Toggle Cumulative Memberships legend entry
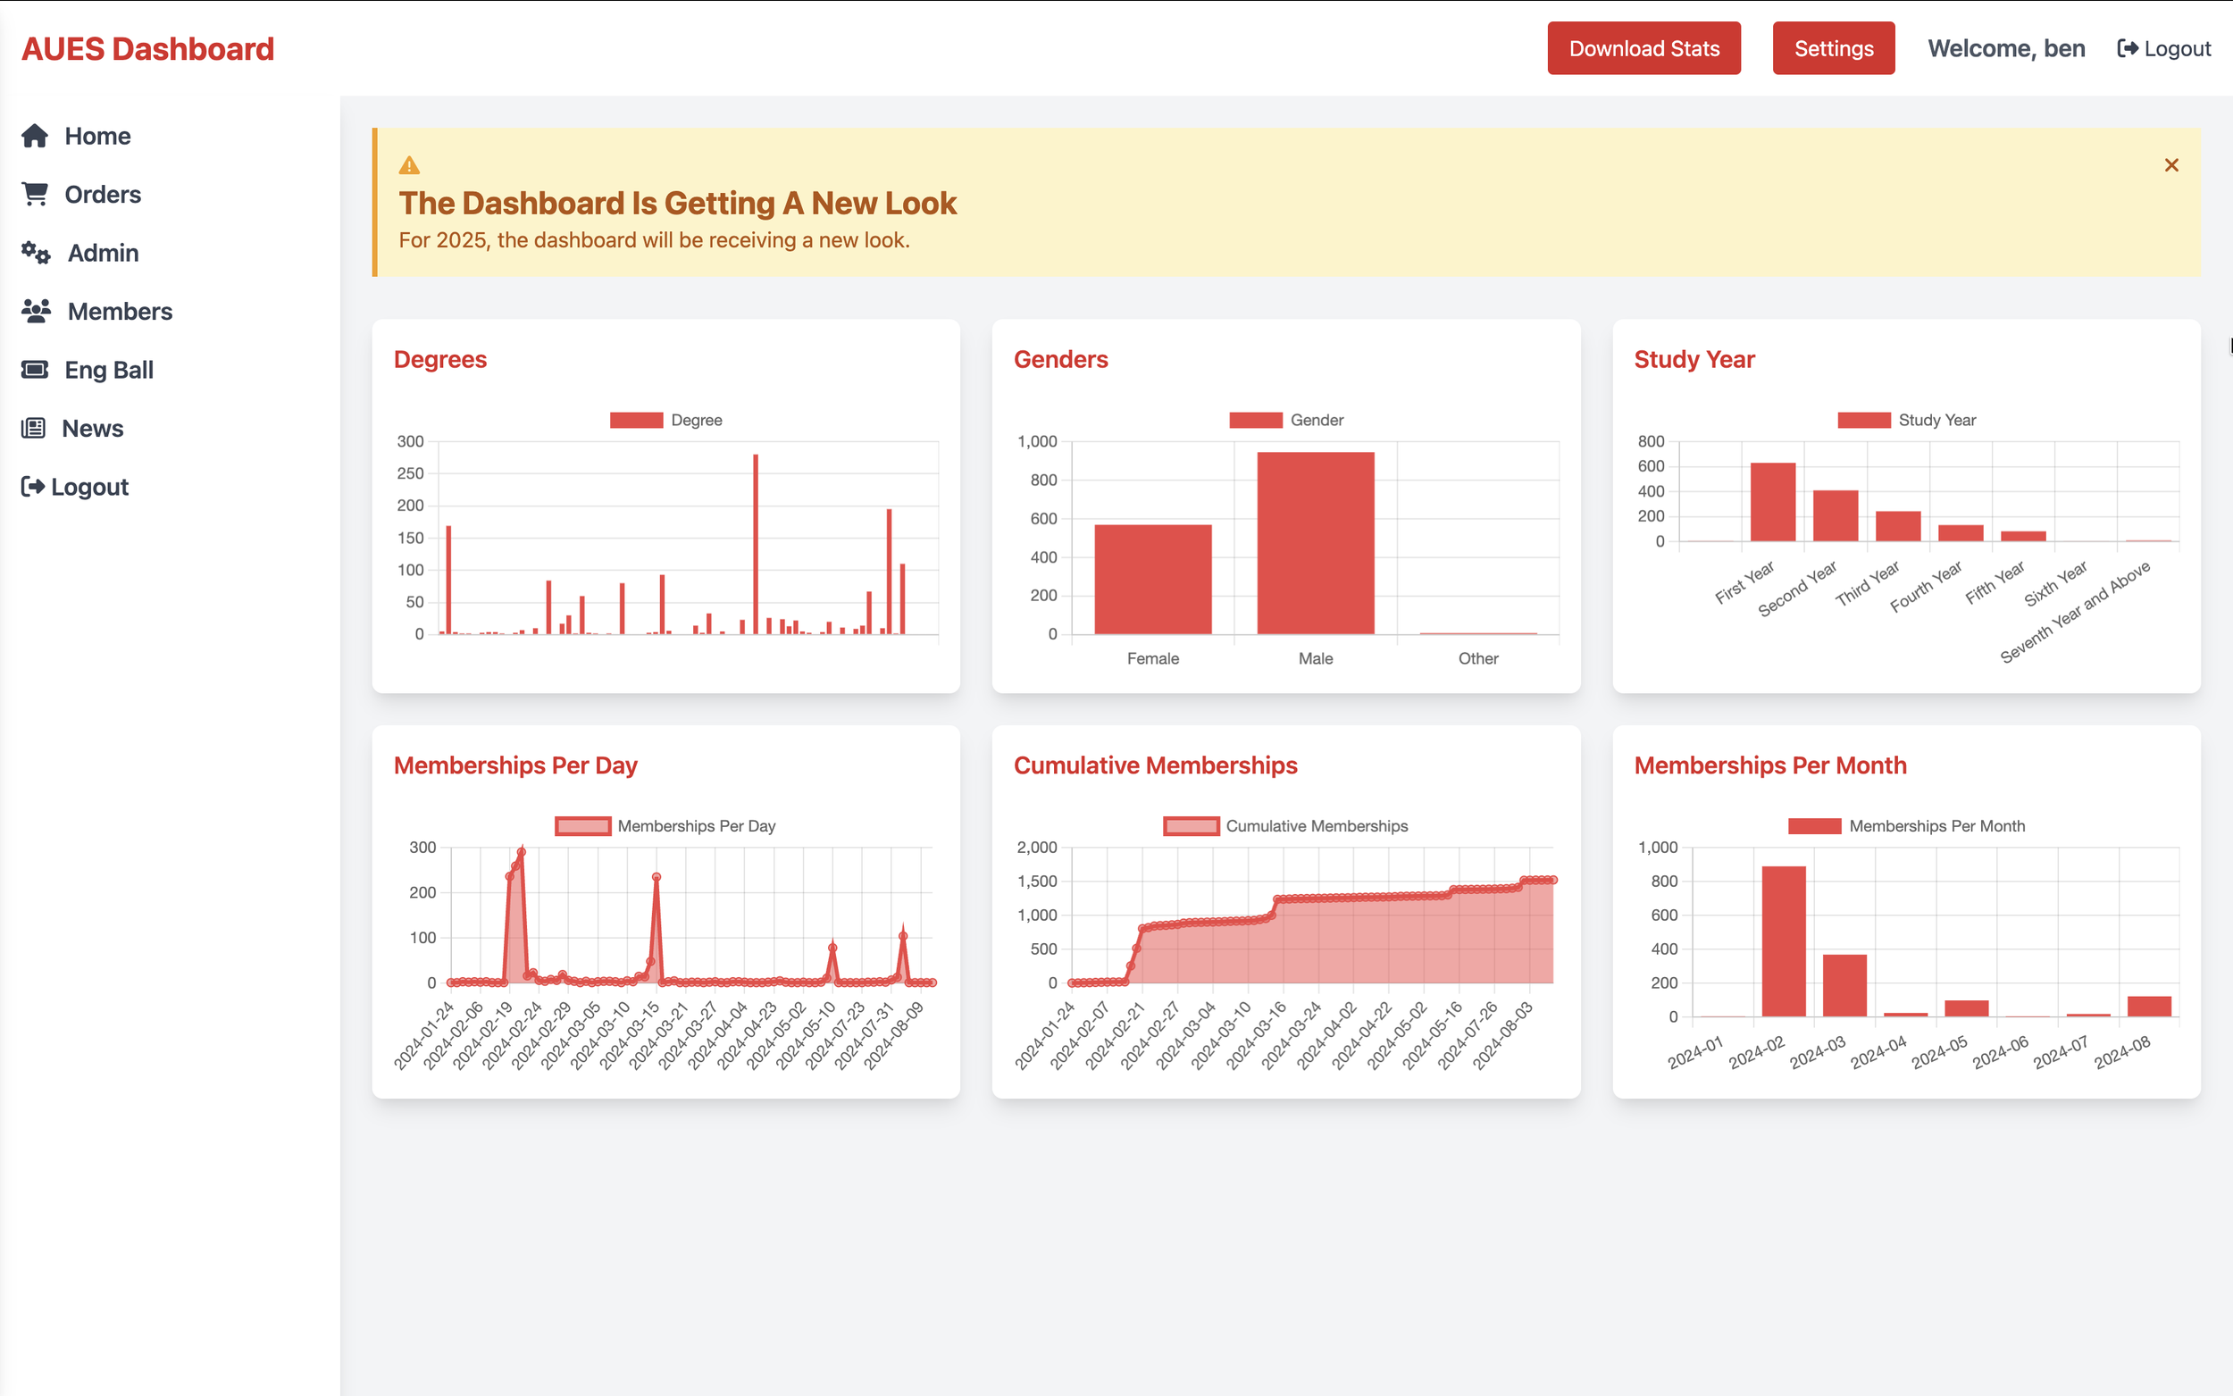Viewport: 2233px width, 1396px height. click(x=1191, y=826)
